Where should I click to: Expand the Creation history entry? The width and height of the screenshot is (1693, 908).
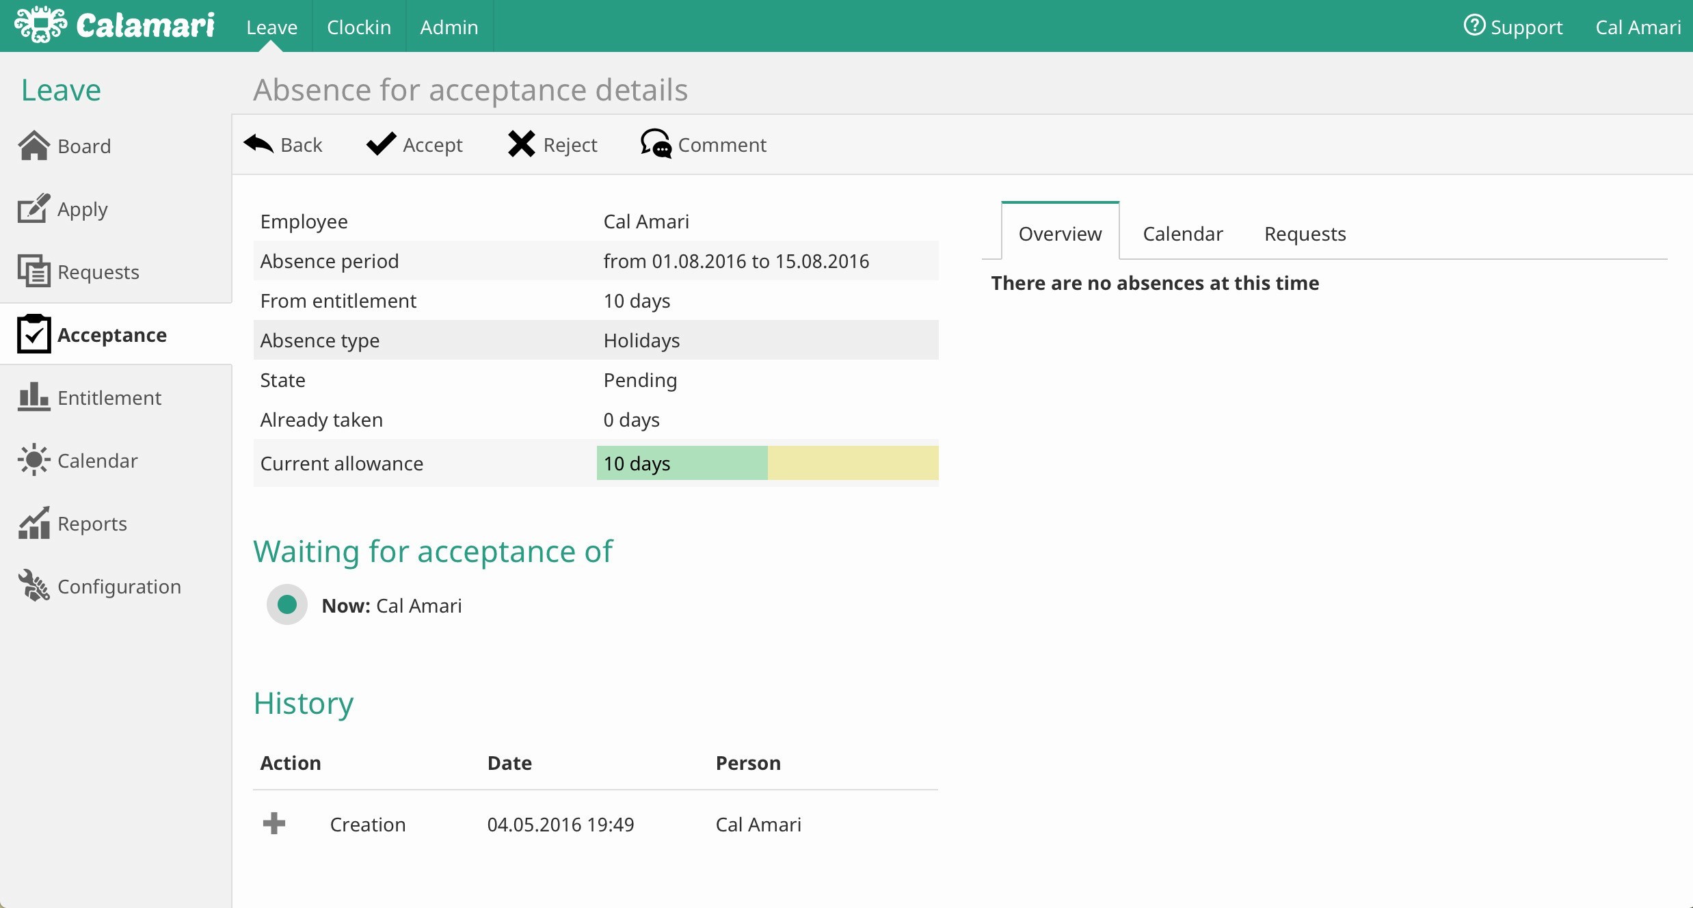pyautogui.click(x=274, y=823)
